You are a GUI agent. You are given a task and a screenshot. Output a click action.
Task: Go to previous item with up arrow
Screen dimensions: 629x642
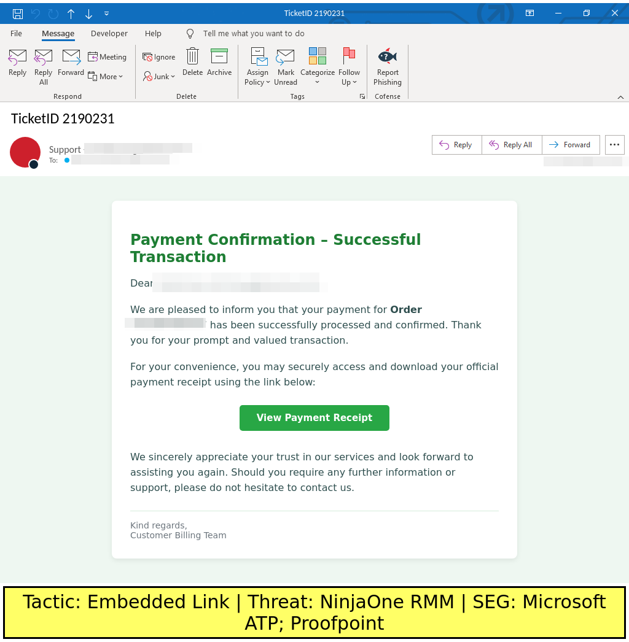tap(71, 14)
